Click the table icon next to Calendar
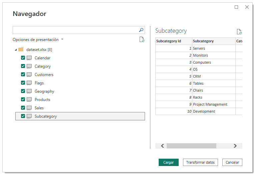The width and height of the screenshot is (255, 174). click(29, 58)
